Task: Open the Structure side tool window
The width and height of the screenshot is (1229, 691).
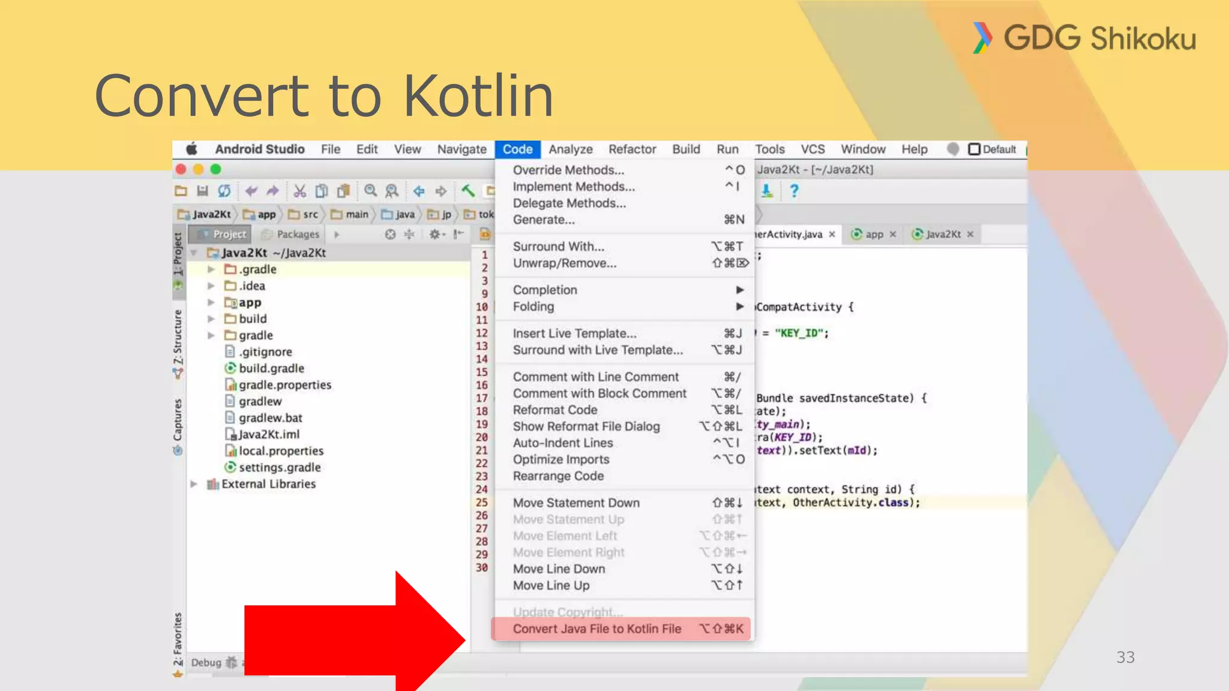Action: [x=178, y=344]
